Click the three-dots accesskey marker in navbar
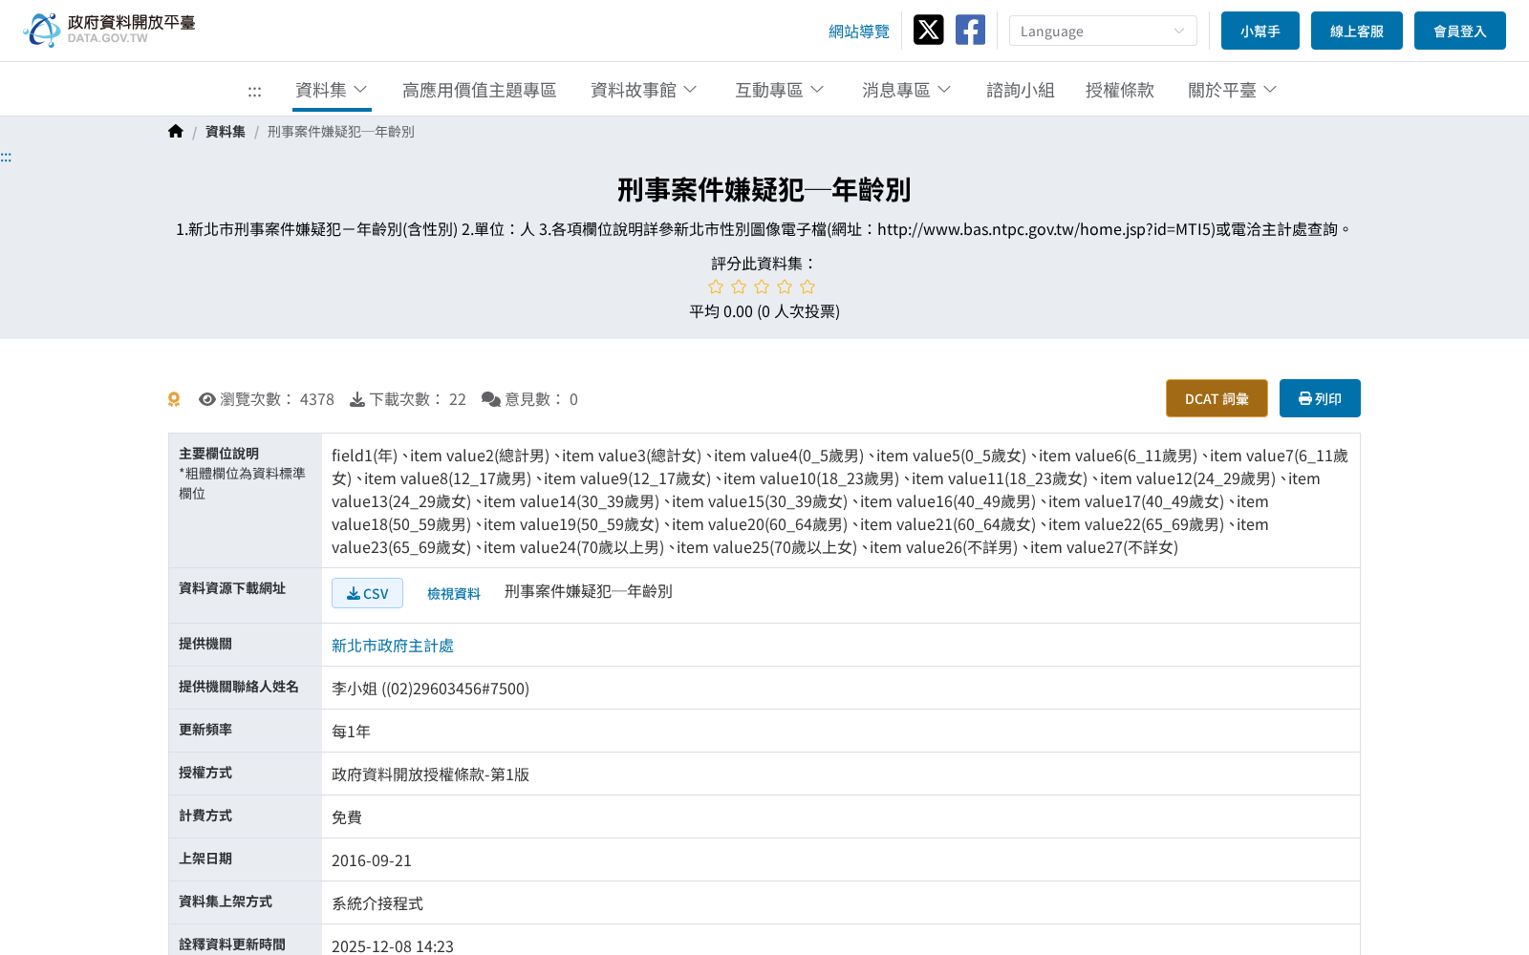This screenshot has height=955, width=1529. (254, 92)
